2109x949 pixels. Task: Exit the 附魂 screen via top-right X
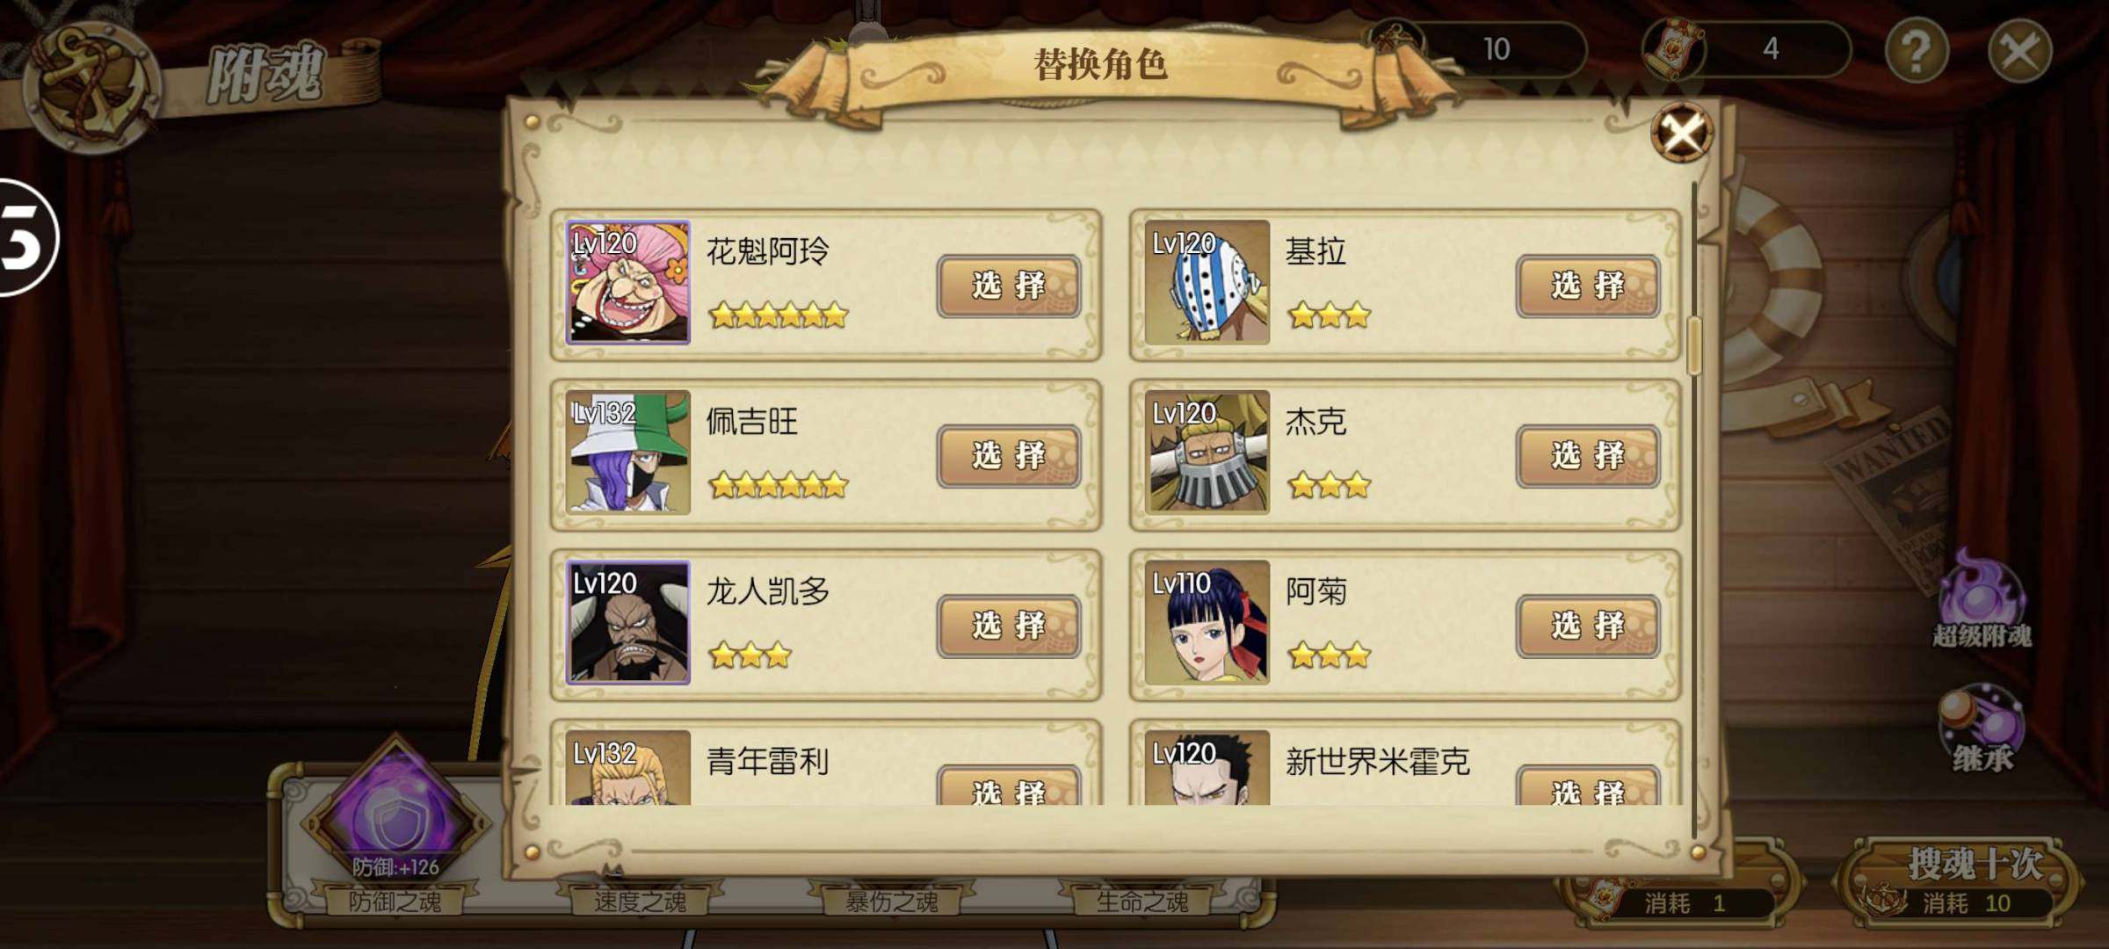coord(2019,51)
